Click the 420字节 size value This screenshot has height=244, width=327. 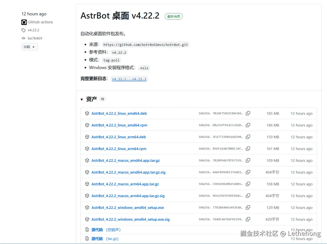click(x=272, y=219)
